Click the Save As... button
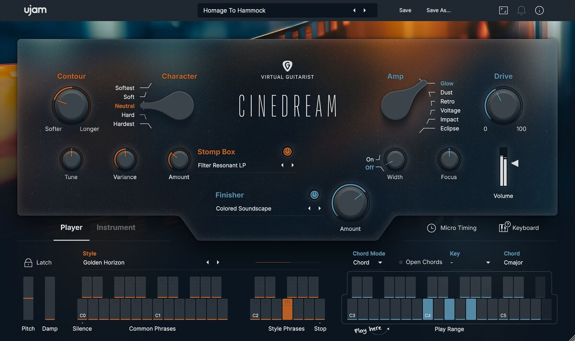 (x=438, y=11)
